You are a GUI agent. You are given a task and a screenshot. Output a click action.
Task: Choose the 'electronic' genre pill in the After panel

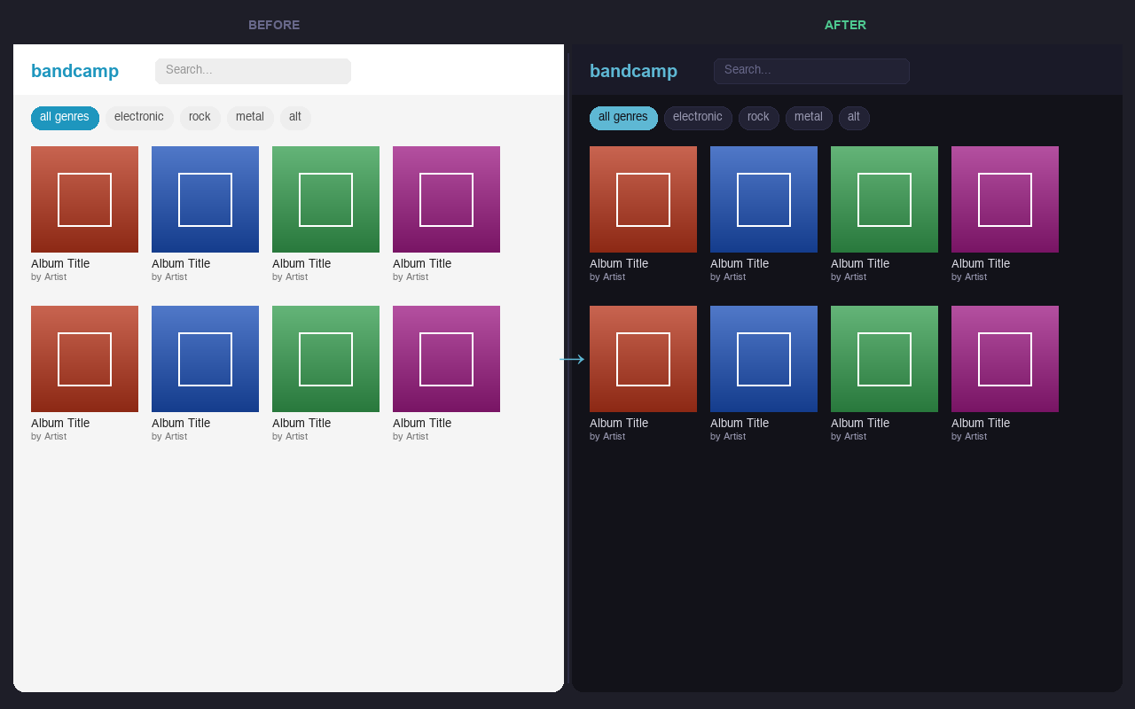point(698,118)
